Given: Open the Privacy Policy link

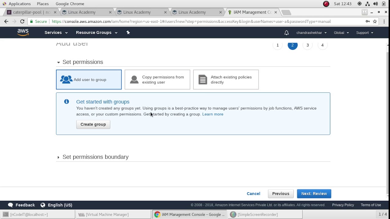Looking at the screenshot, I should [x=343, y=205].
